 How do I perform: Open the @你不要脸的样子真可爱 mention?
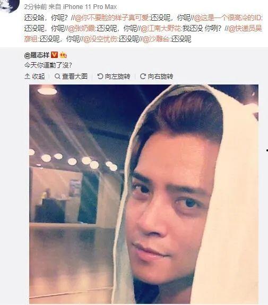[111, 18]
